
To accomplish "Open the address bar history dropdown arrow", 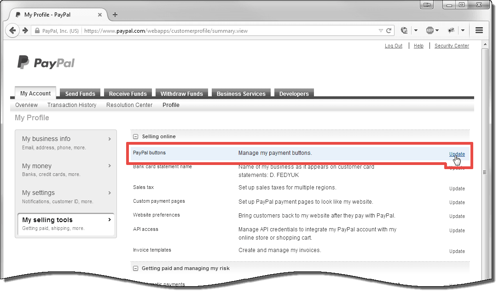I will click(x=381, y=30).
